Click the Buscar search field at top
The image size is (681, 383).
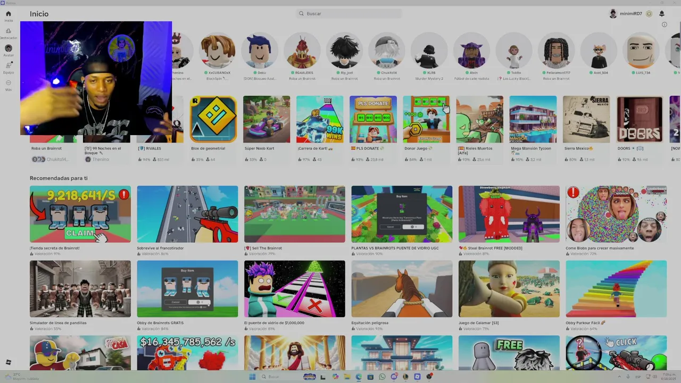click(350, 13)
